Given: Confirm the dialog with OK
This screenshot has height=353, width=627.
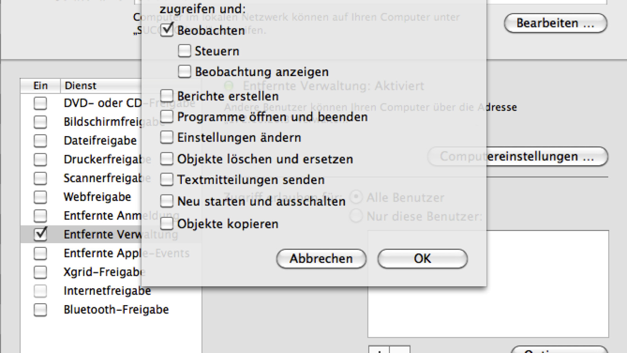Looking at the screenshot, I should pos(422,259).
